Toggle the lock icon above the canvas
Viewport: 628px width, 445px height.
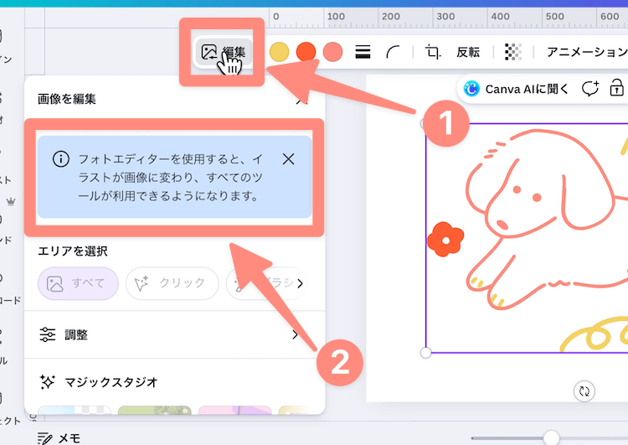coord(616,88)
